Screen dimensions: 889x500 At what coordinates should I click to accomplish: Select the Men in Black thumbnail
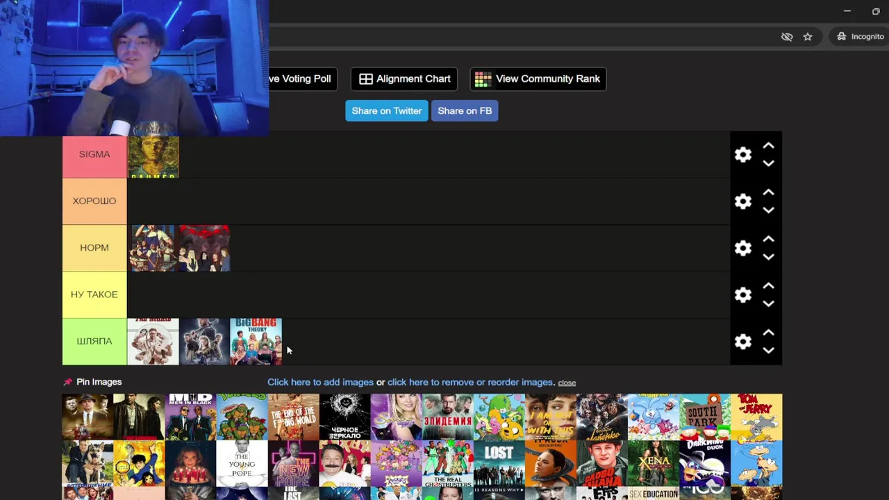[190, 417]
